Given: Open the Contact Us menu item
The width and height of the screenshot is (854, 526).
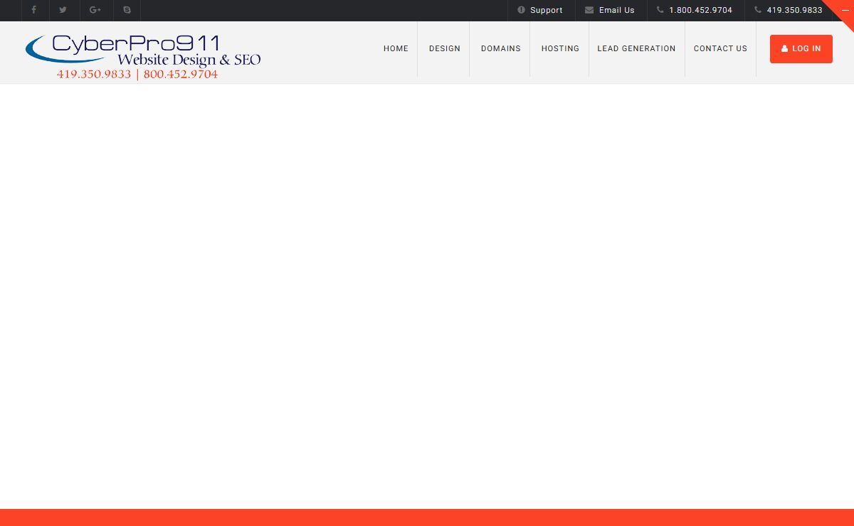Looking at the screenshot, I should [x=720, y=48].
